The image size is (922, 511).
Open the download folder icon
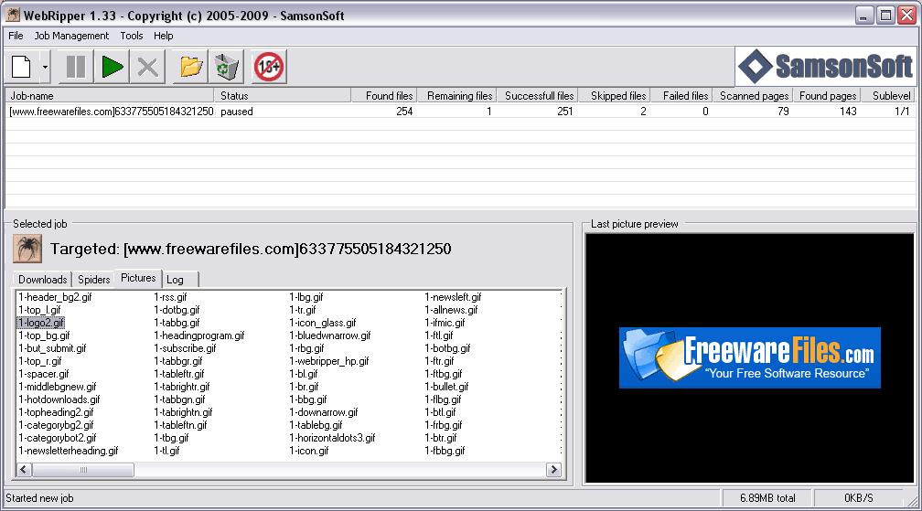click(191, 67)
